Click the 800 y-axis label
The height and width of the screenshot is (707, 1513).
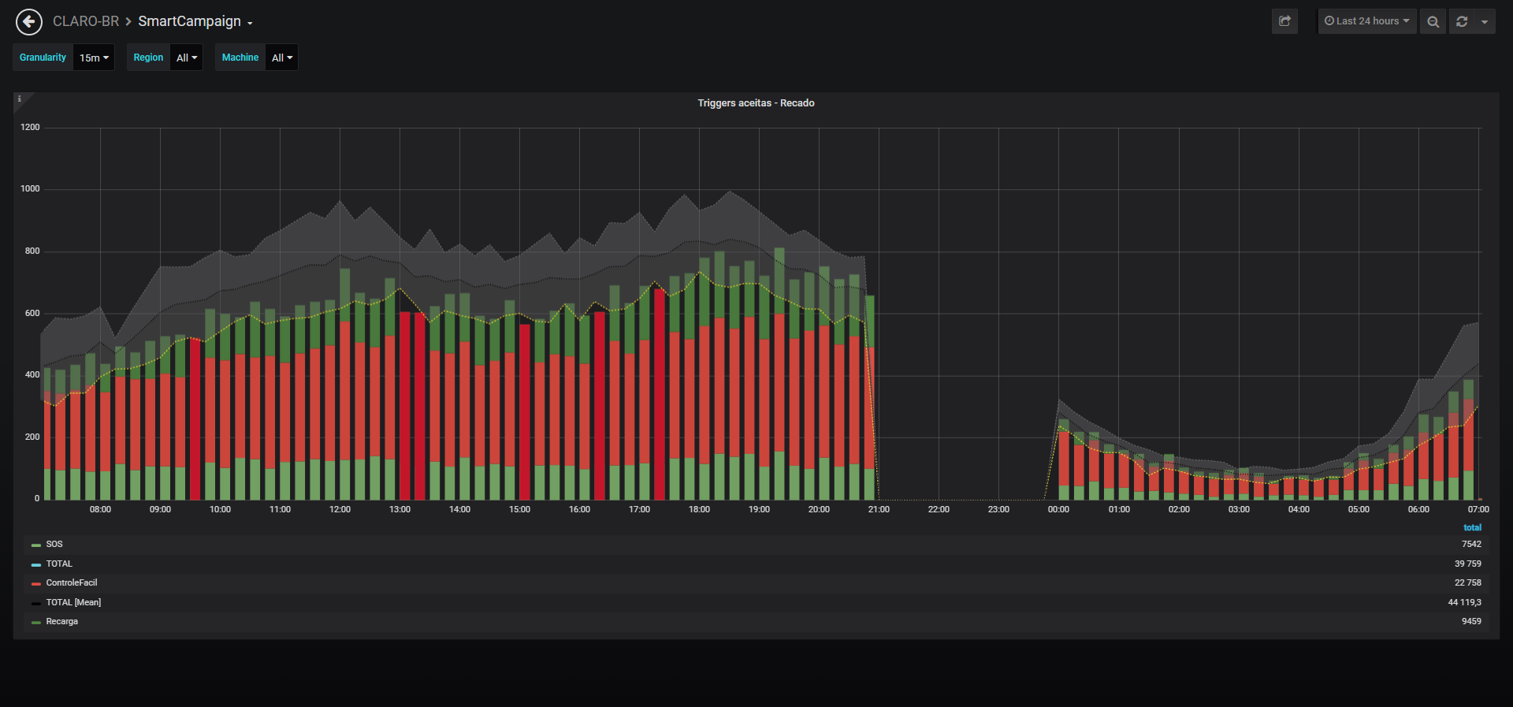click(x=32, y=251)
